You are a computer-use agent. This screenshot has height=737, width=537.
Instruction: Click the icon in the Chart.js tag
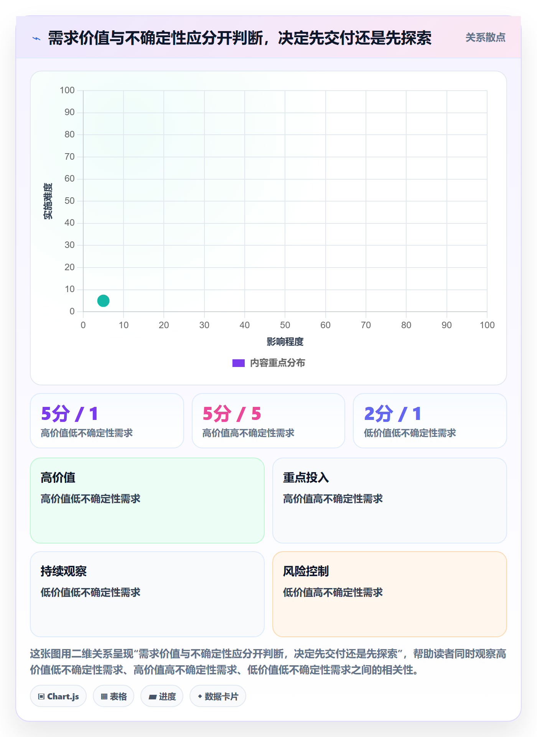pyautogui.click(x=41, y=697)
